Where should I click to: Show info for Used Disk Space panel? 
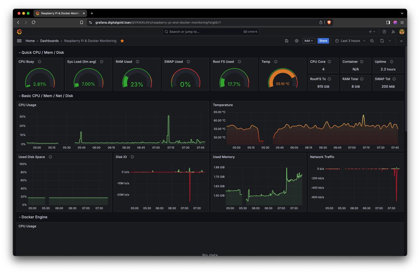50,157
